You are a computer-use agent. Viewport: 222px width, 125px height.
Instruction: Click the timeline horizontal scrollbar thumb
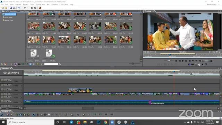click(88, 108)
